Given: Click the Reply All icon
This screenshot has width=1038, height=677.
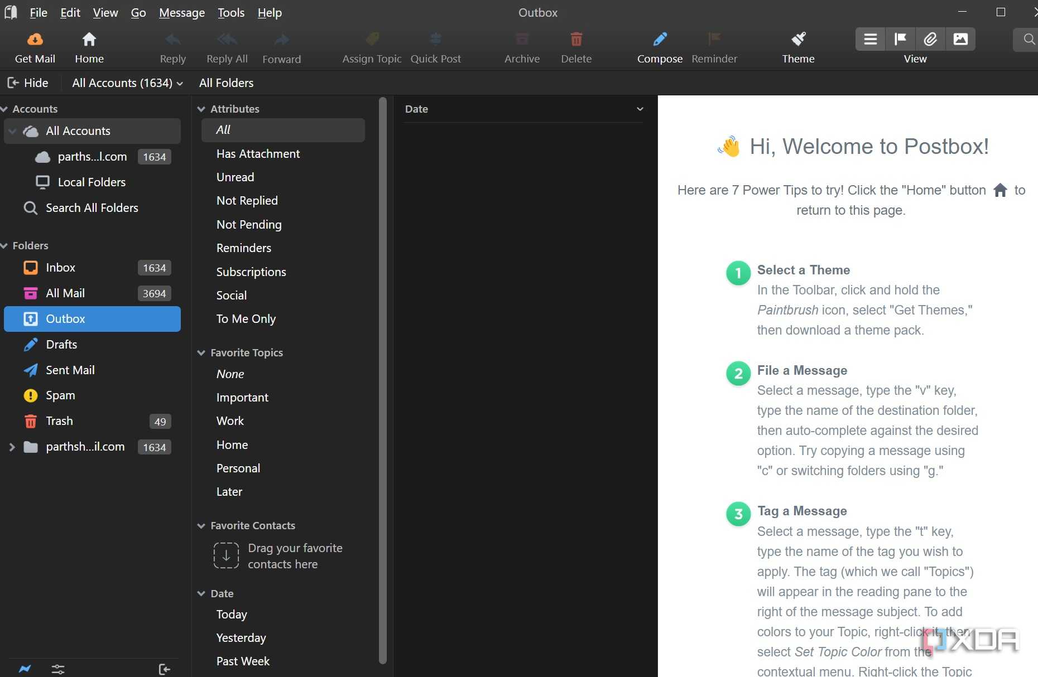Looking at the screenshot, I should coord(227,39).
